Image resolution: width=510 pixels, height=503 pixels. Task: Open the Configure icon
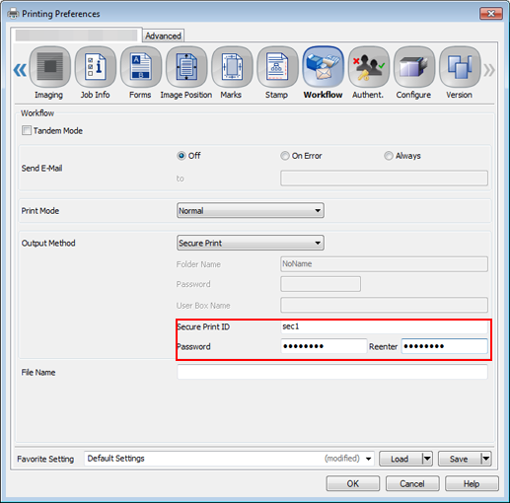[x=414, y=67]
